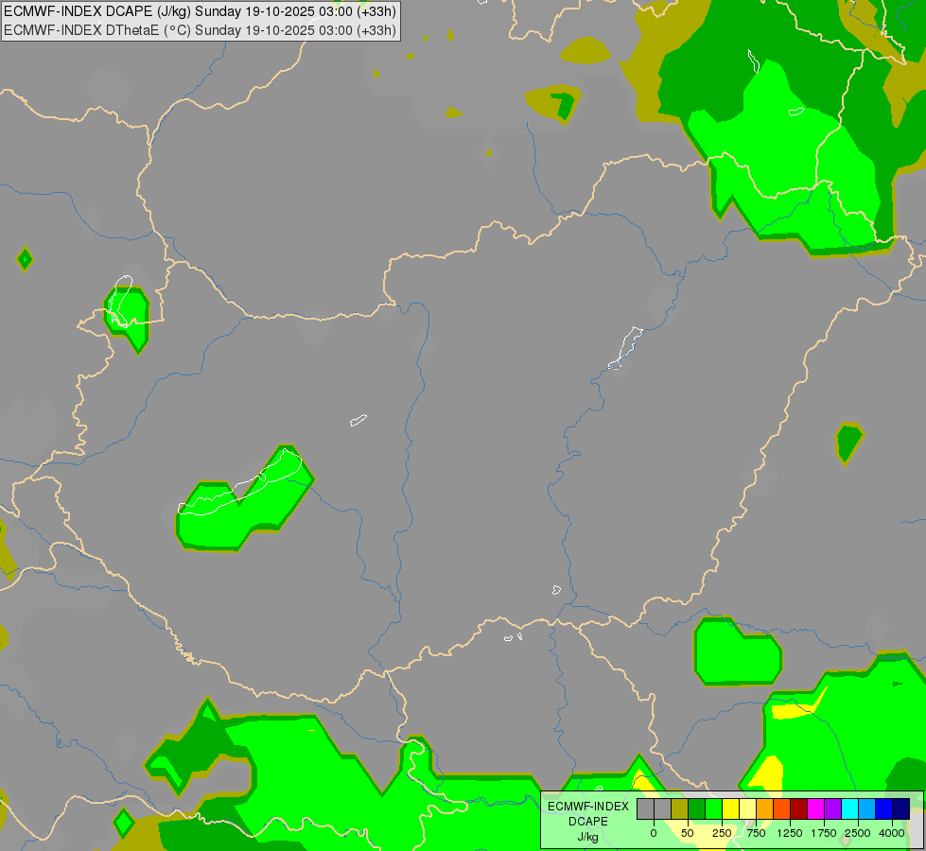Image resolution: width=926 pixels, height=851 pixels.
Task: Select the cyan legend swatch
Action: pyautogui.click(x=849, y=808)
